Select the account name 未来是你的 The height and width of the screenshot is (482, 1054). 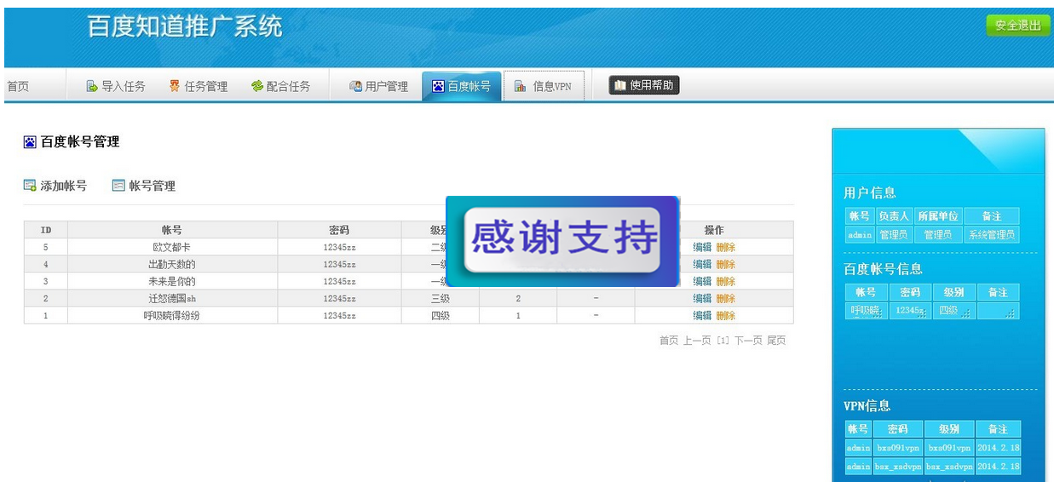172,281
